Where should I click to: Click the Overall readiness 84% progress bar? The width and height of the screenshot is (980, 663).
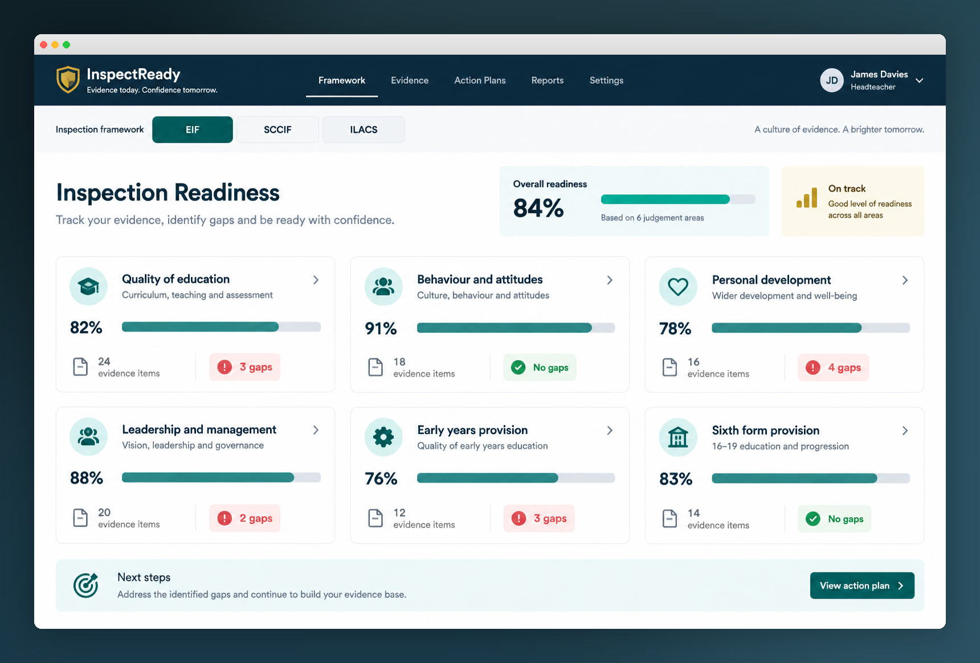pos(678,199)
